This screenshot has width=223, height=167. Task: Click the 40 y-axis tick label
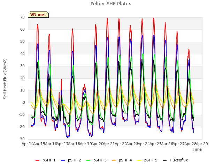click(22, 54)
